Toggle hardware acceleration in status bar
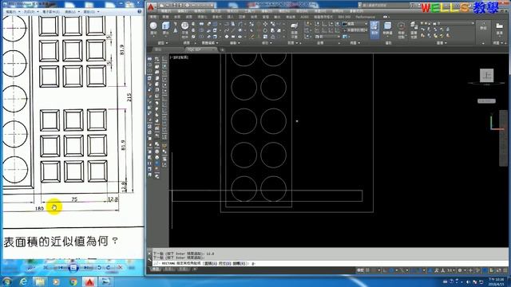 click(485, 270)
